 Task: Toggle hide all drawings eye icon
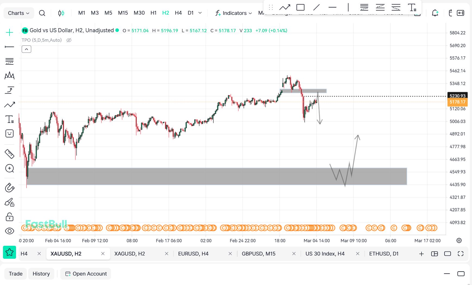[9, 231]
